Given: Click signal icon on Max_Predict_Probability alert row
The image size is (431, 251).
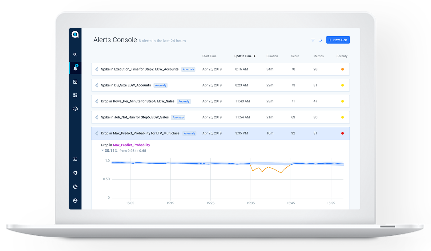Looking at the screenshot, I should pos(97,133).
